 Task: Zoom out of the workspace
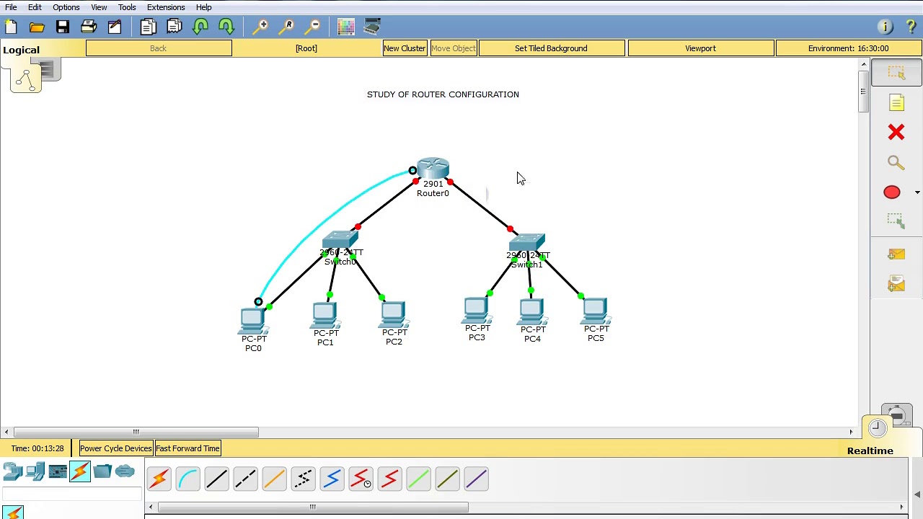[314, 27]
